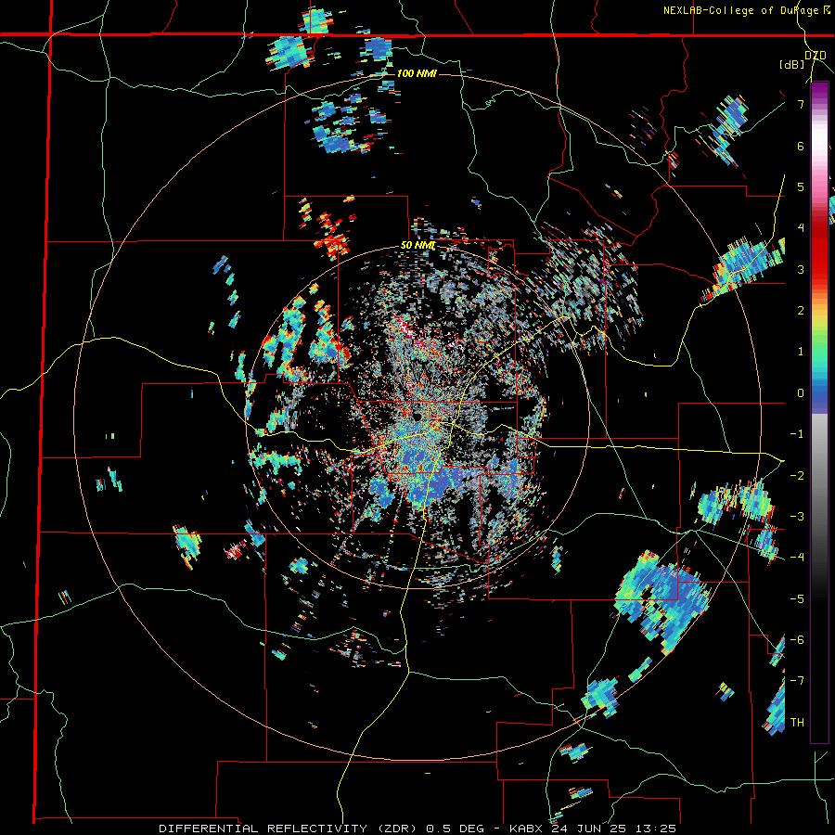Click the 7 value on the ZDR color scale
Screen dimensions: 835x835
point(801,104)
